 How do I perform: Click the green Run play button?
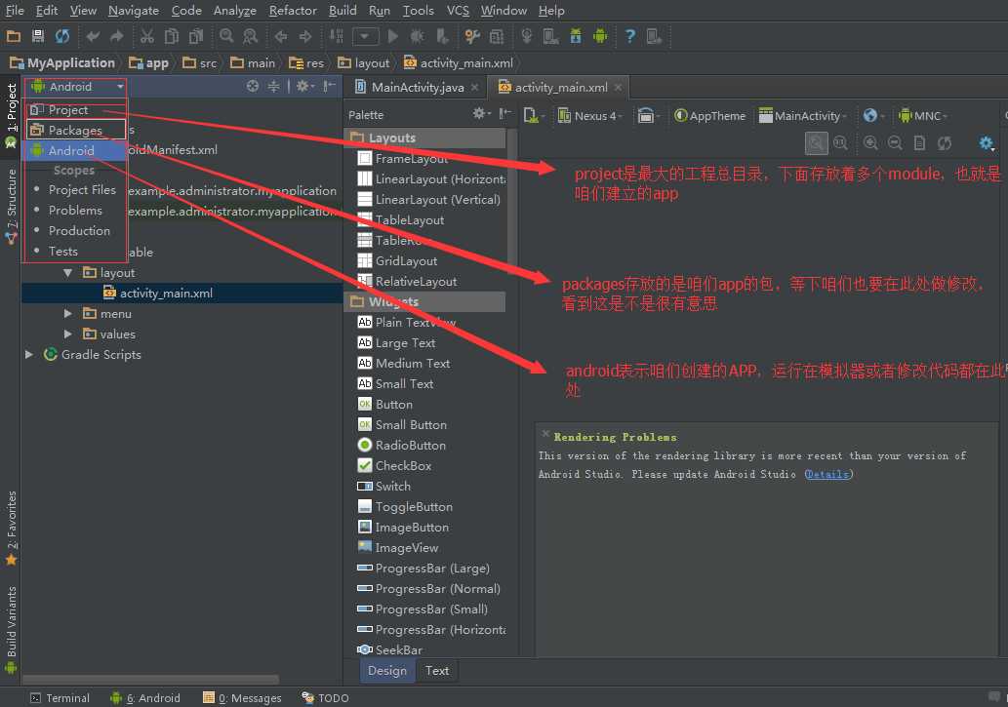pos(393,36)
